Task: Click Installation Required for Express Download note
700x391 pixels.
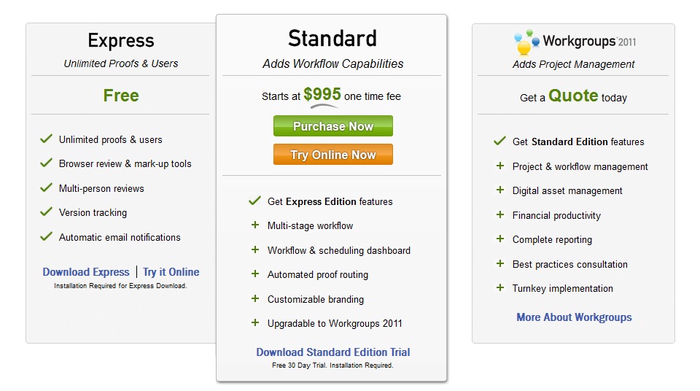Action: 120,286
